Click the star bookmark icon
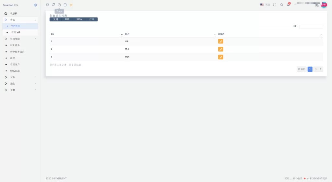The width and height of the screenshot is (332, 182). [x=71, y=5]
